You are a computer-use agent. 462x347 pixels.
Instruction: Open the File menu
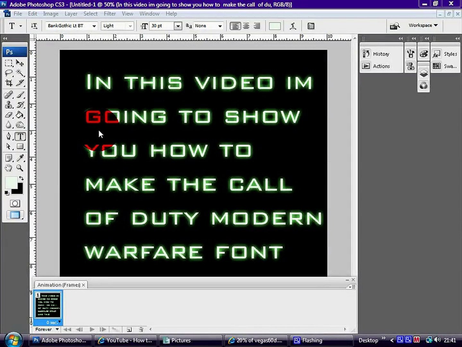point(18,14)
